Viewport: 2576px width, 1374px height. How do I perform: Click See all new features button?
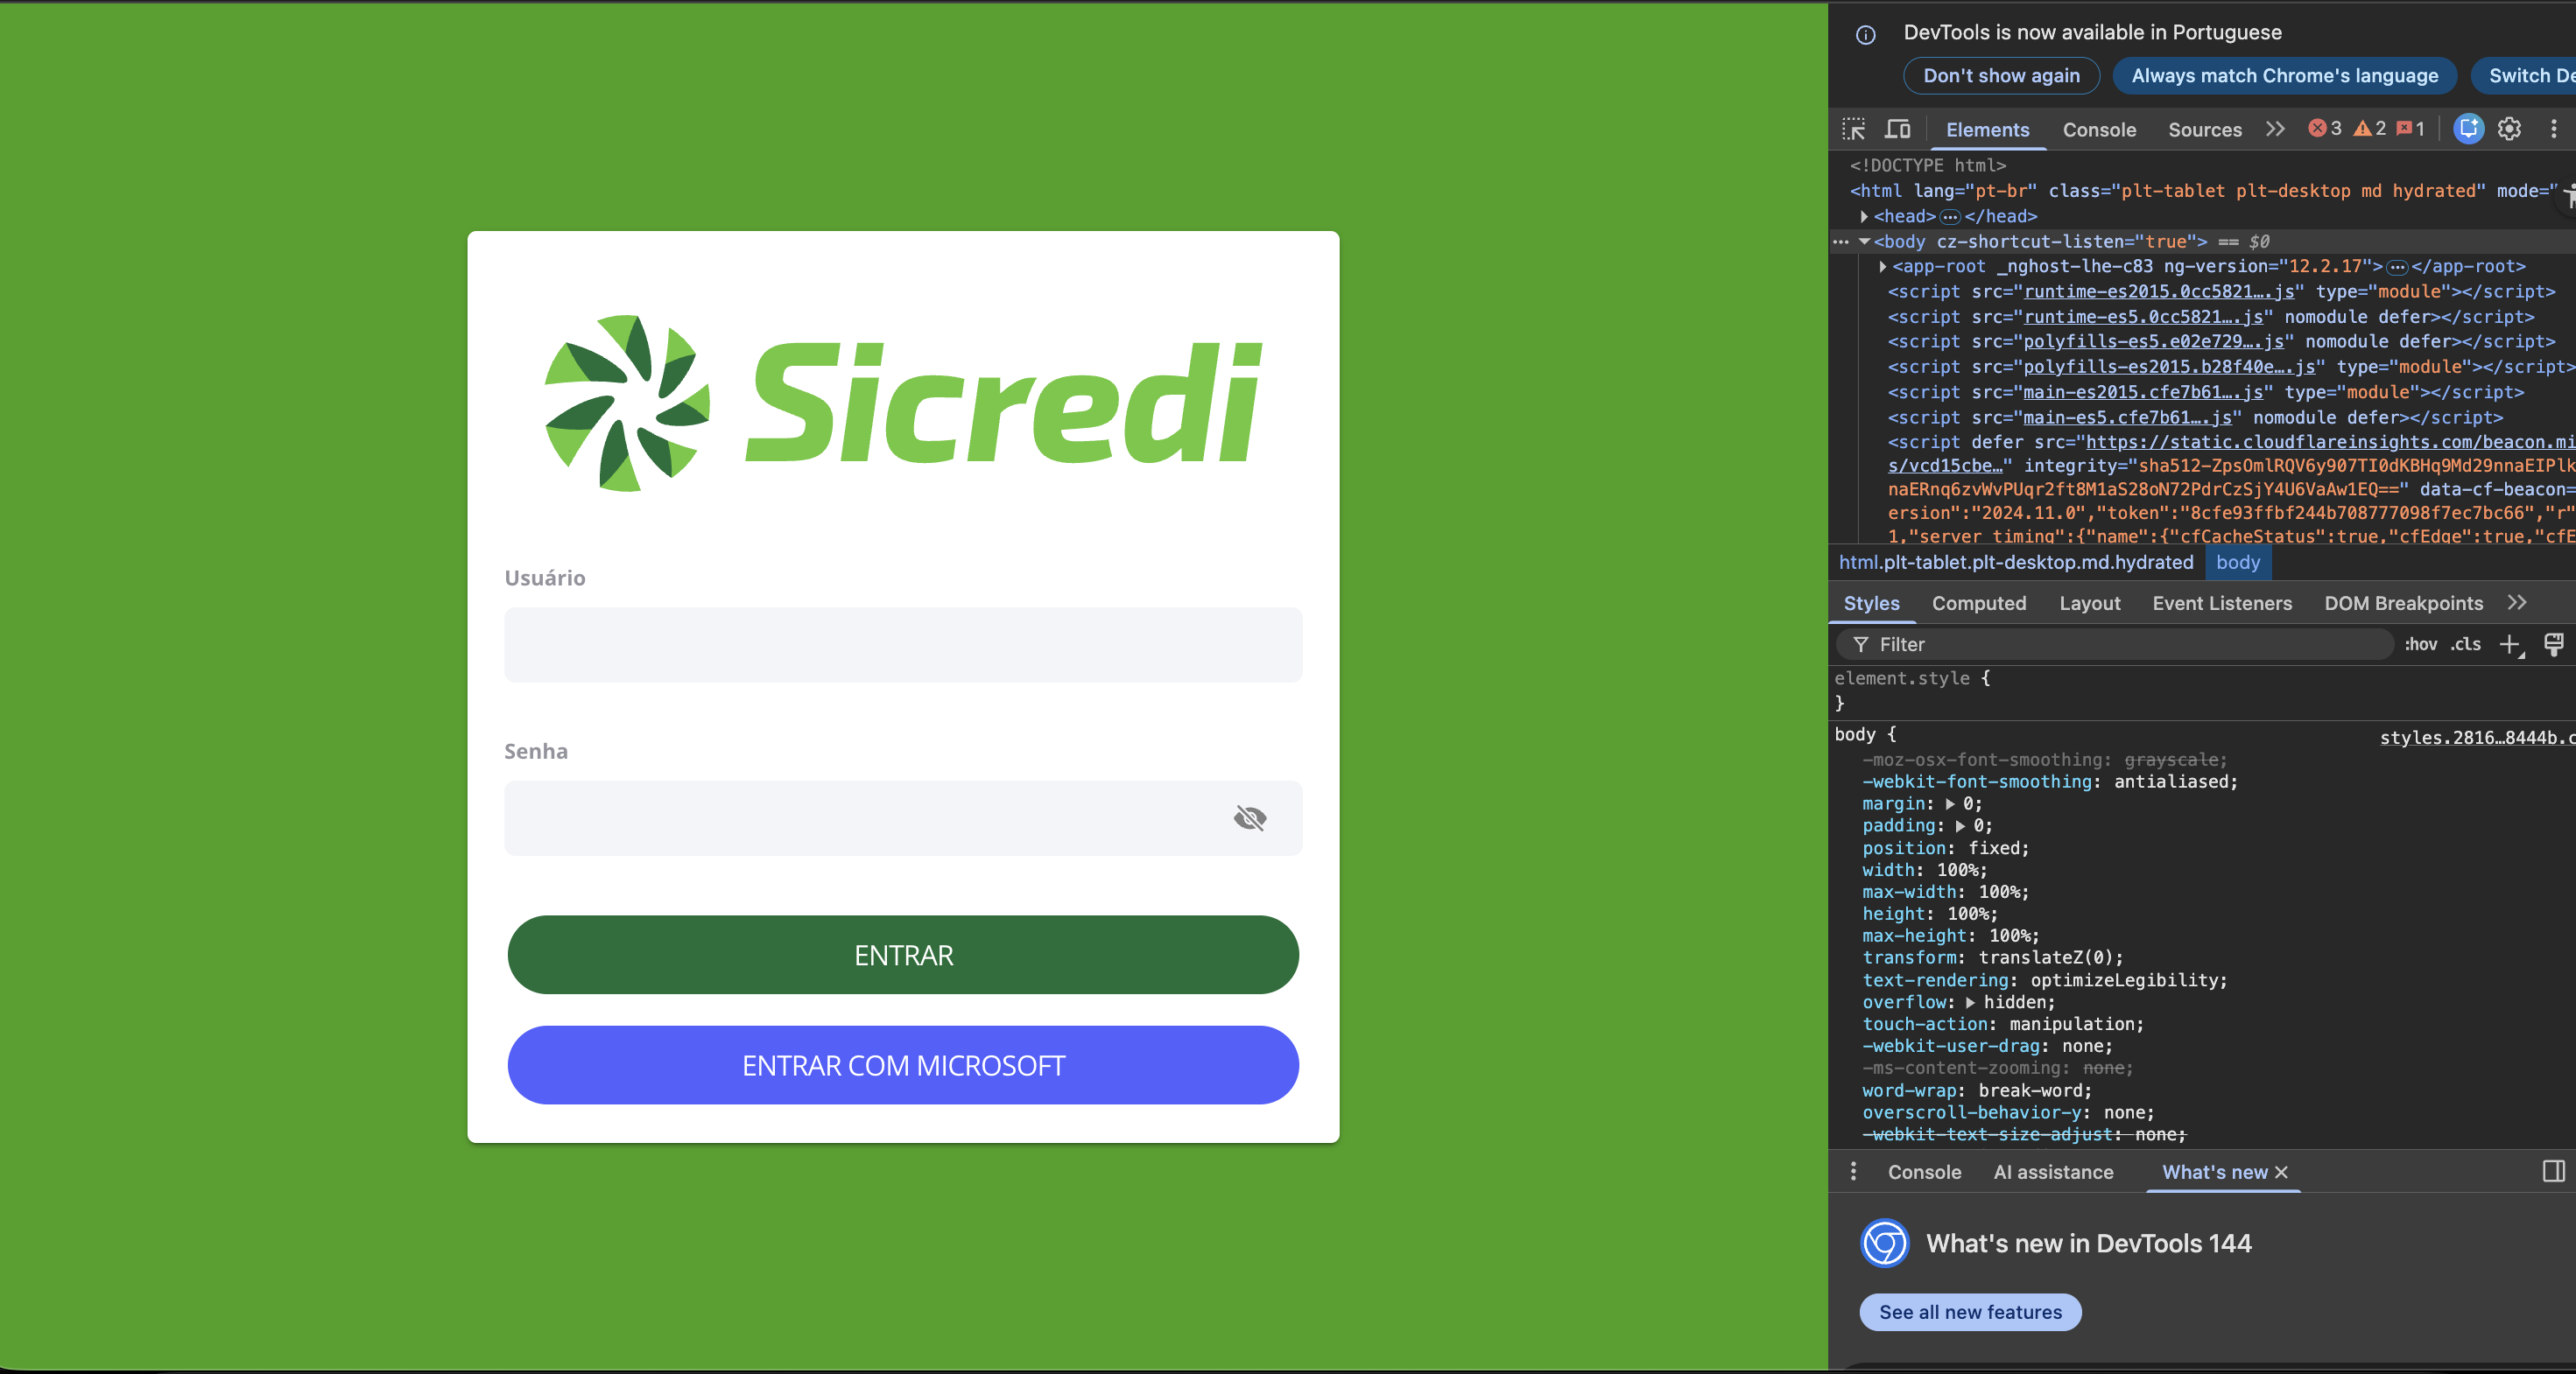coord(1970,1312)
